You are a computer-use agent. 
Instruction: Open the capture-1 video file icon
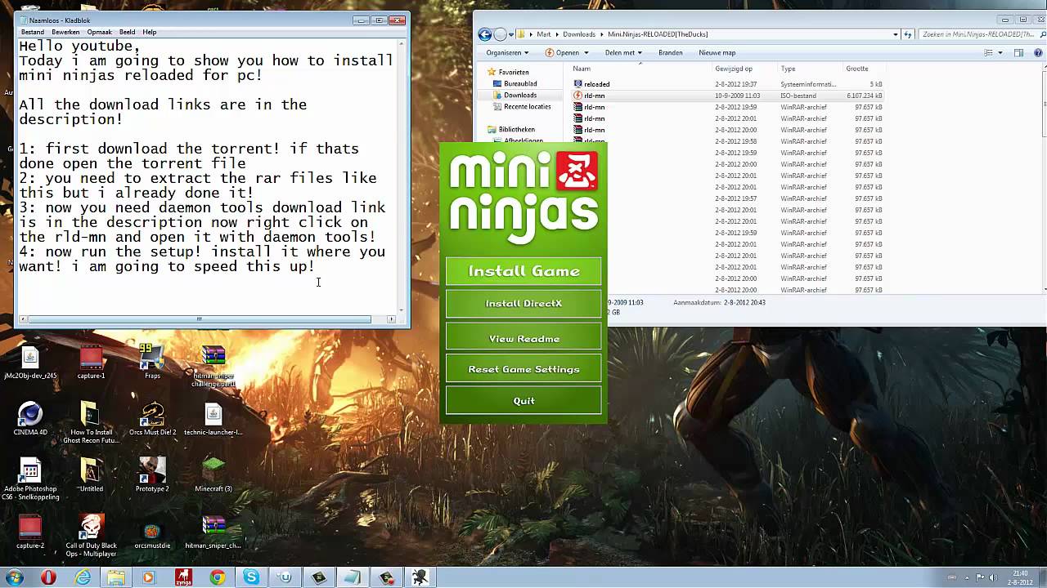pyautogui.click(x=91, y=363)
